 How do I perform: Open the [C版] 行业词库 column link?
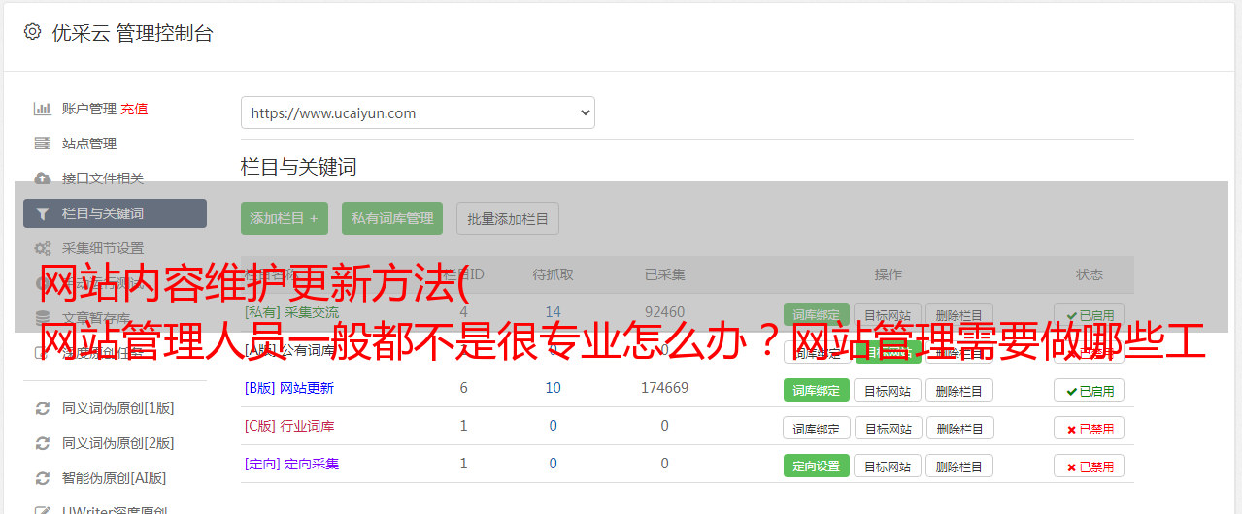(289, 426)
